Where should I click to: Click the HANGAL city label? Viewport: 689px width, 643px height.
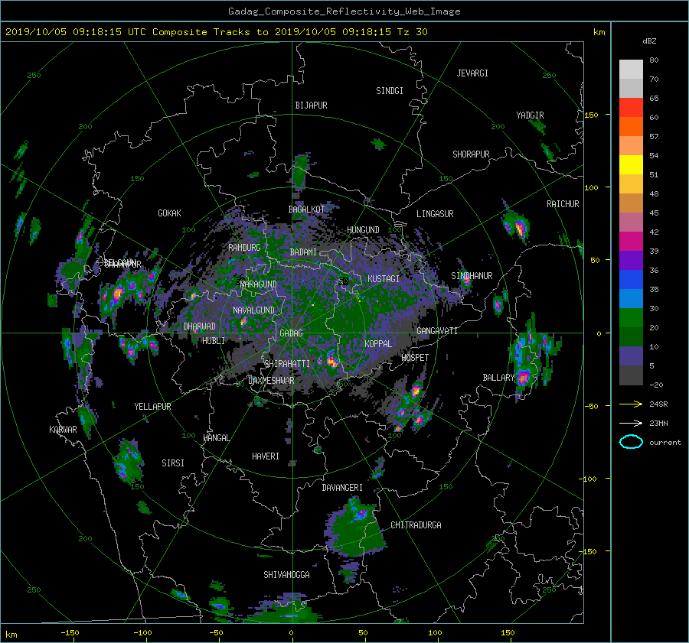[216, 437]
